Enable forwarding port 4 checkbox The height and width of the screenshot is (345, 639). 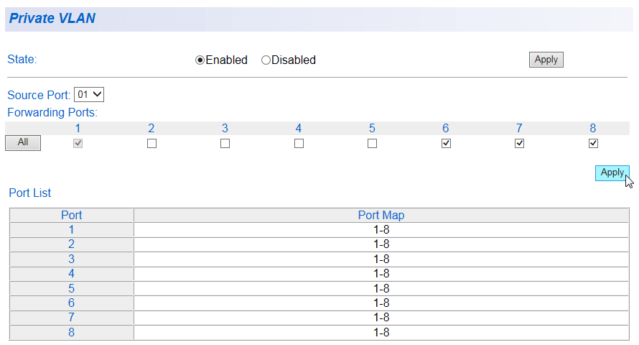[299, 143]
